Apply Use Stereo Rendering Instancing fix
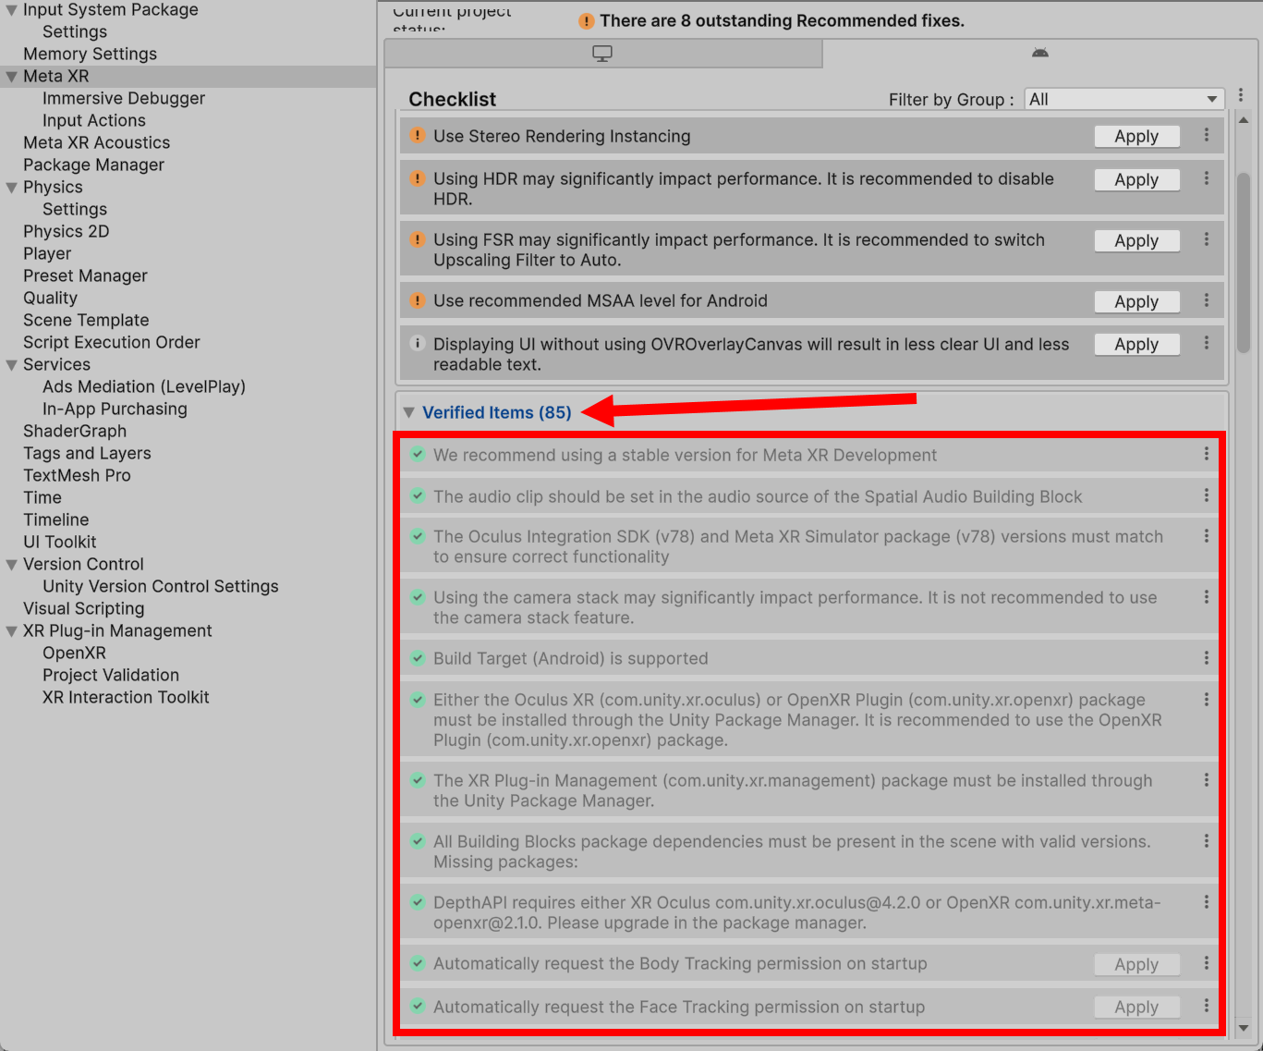Screen dimensions: 1263x1051 click(1136, 137)
